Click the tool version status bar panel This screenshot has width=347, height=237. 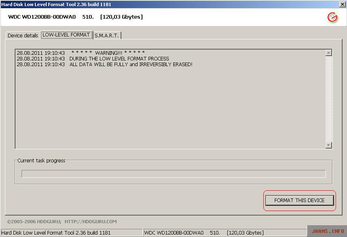[x=56, y=233]
